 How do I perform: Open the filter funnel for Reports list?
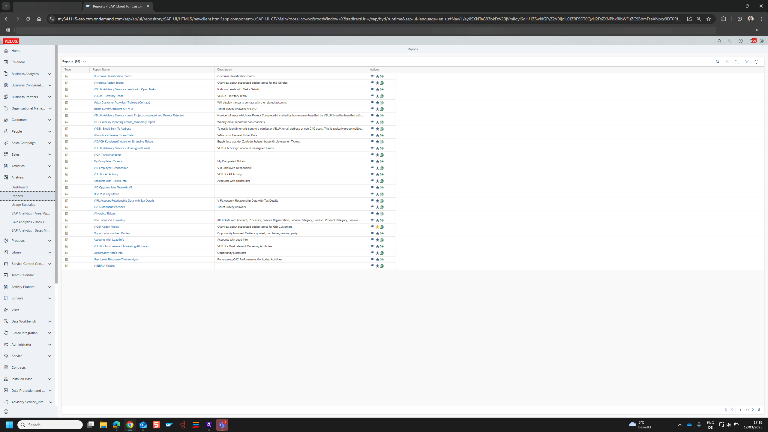point(747,61)
